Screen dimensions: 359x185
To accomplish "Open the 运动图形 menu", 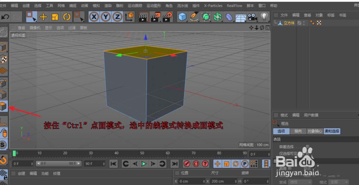I will pos(155,6).
